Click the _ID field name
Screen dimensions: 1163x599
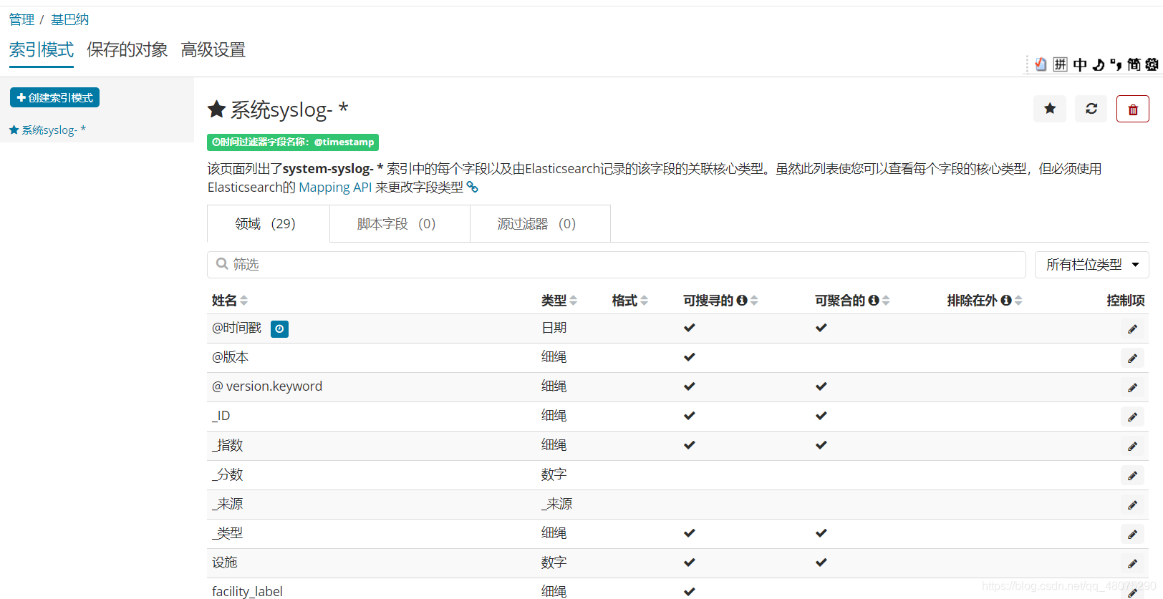221,416
